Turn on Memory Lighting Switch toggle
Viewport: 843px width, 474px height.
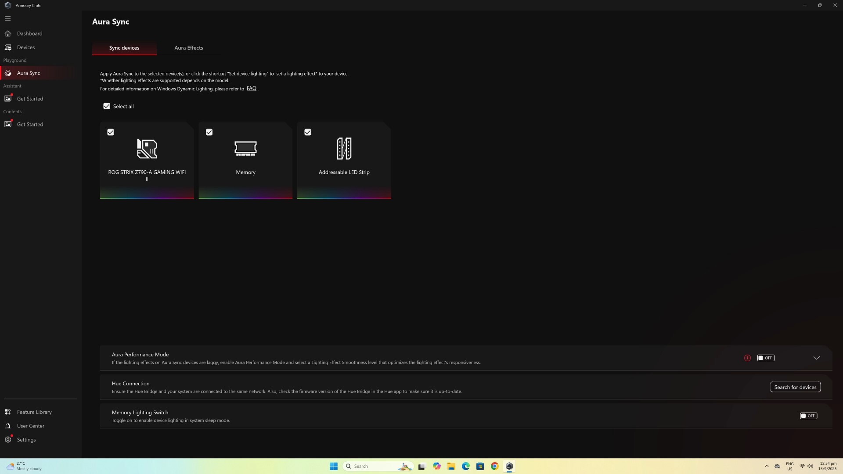[808, 416]
